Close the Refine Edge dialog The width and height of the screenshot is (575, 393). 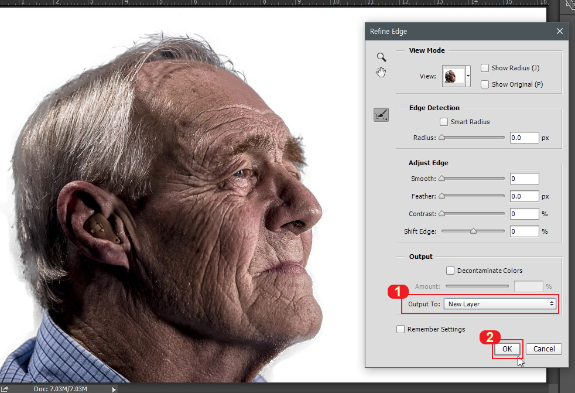pyautogui.click(x=560, y=31)
